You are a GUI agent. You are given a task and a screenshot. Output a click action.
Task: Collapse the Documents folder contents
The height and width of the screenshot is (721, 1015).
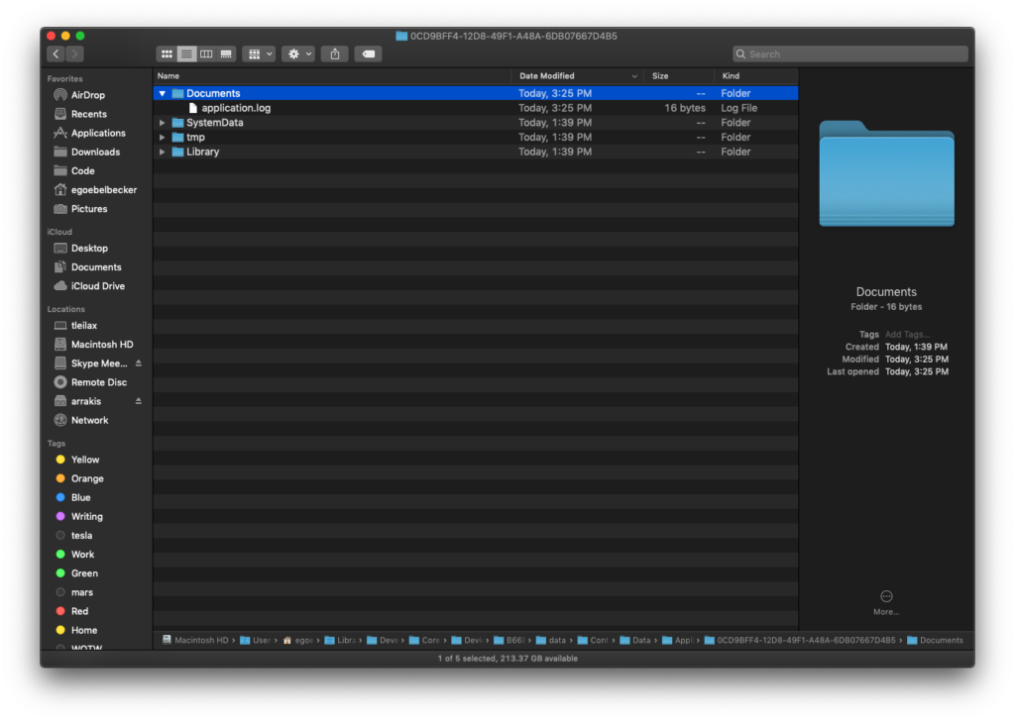pyautogui.click(x=162, y=92)
